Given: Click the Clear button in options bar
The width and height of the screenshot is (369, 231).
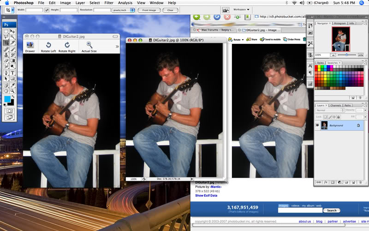Looking at the screenshot, I should point(170,10).
